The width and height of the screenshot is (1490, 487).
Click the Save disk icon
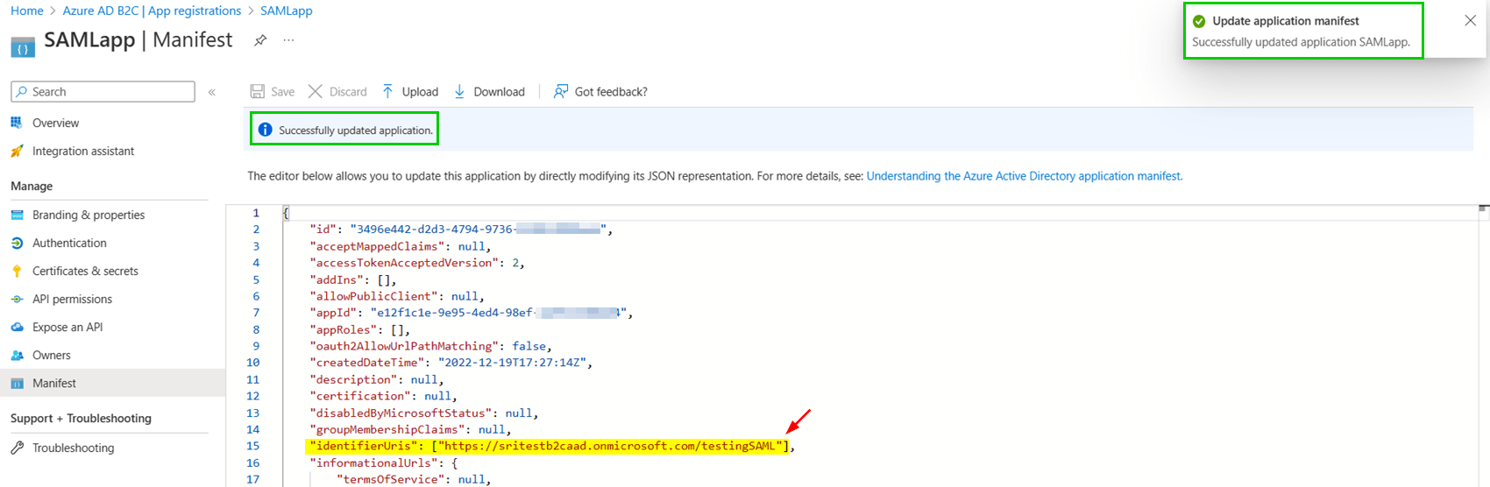(x=258, y=92)
